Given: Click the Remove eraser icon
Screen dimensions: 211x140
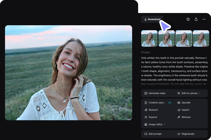Looking at the screenshot, I should [179, 117].
